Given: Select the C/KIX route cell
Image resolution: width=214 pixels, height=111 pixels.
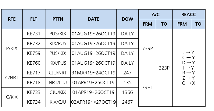Looking at the screenshot, I should point(12,97).
